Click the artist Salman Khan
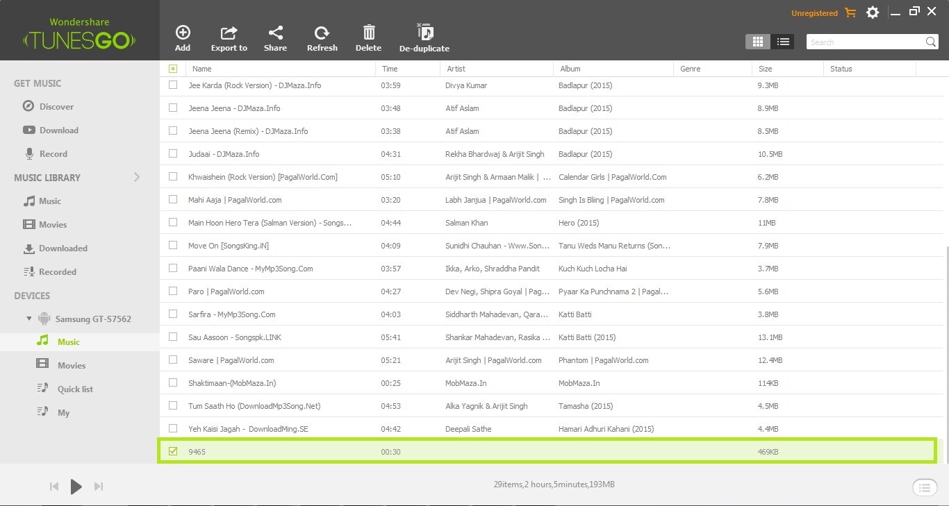949x506 pixels. coord(467,223)
